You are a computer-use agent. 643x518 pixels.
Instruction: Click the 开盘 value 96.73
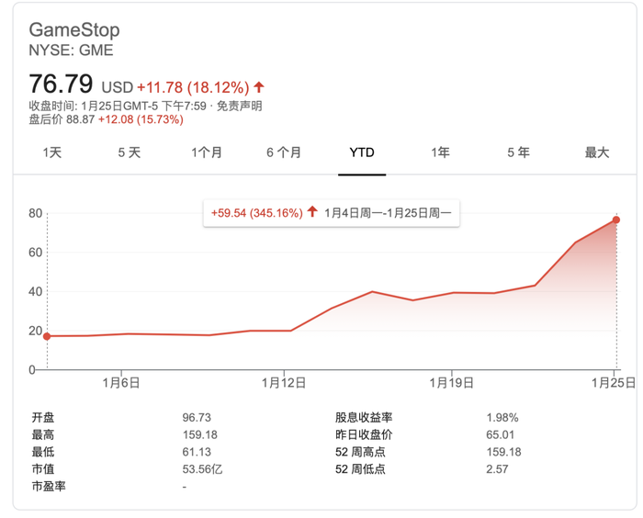pyautogui.click(x=197, y=418)
